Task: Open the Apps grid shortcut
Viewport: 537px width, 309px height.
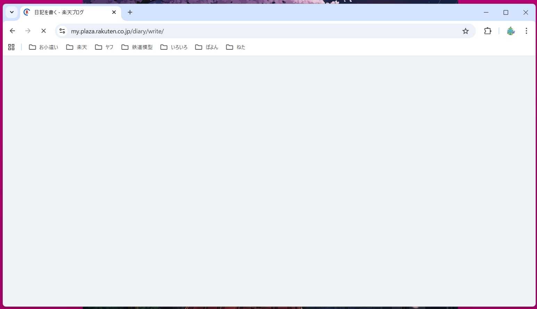Action: tap(11, 47)
